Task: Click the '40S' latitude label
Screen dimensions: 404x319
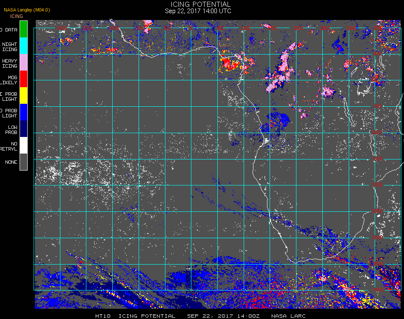Action: (378, 290)
